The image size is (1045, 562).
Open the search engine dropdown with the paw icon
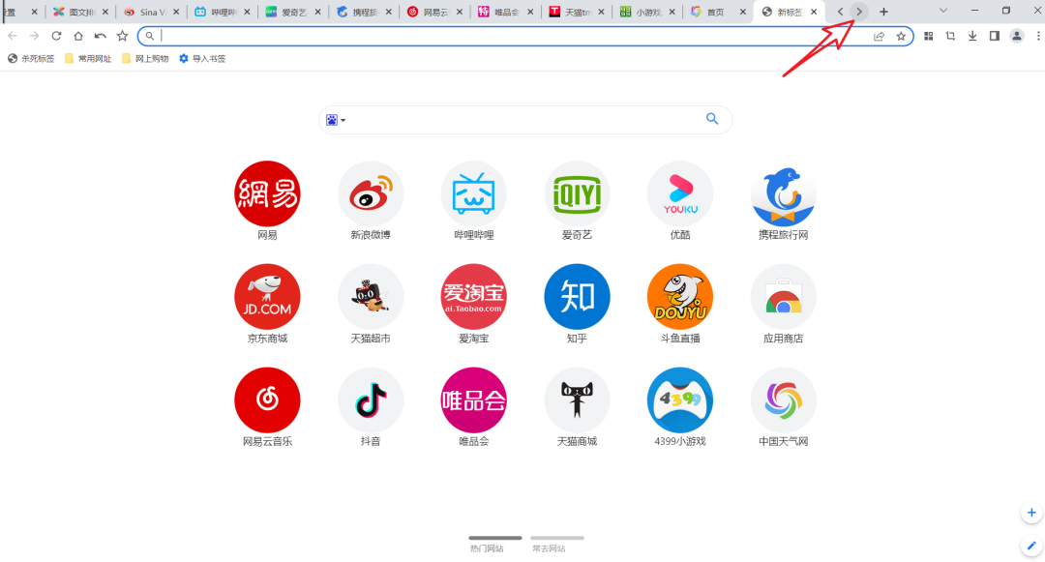tap(335, 120)
